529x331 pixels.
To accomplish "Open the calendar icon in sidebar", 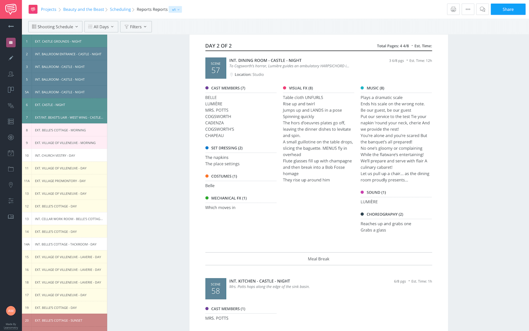I will tap(11, 153).
